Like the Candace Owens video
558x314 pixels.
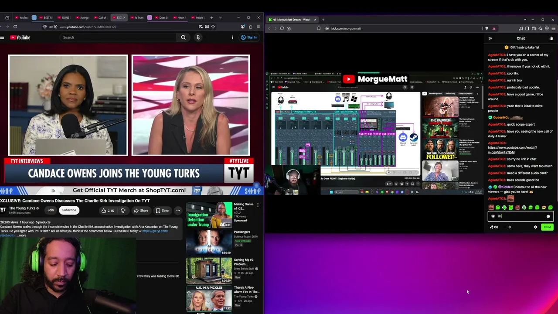point(107,211)
